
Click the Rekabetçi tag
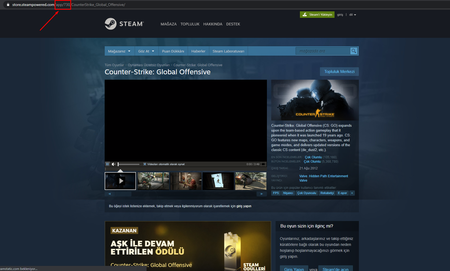click(327, 193)
